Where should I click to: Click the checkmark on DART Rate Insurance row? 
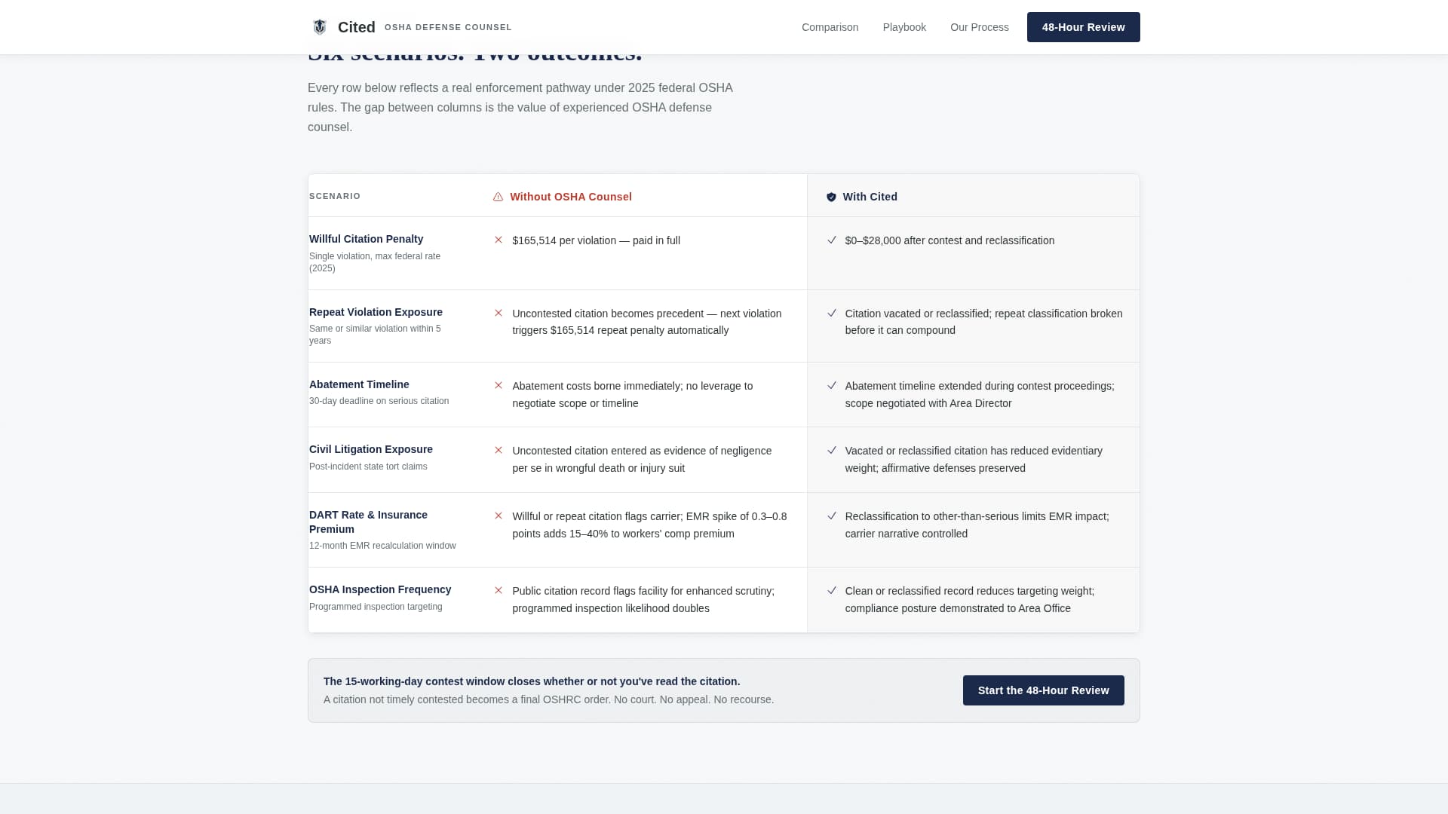click(x=832, y=516)
